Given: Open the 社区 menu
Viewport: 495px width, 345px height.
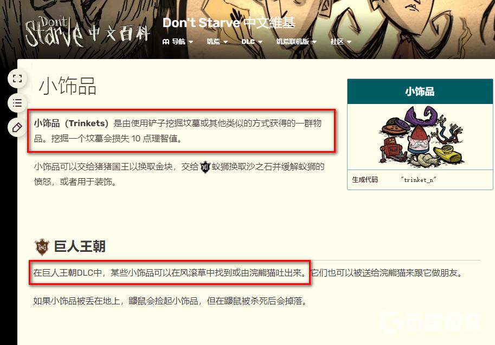Looking at the screenshot, I should click(341, 42).
